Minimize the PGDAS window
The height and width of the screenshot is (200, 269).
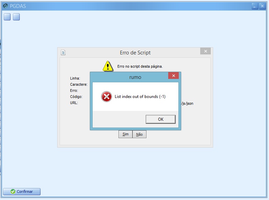tap(255, 6)
